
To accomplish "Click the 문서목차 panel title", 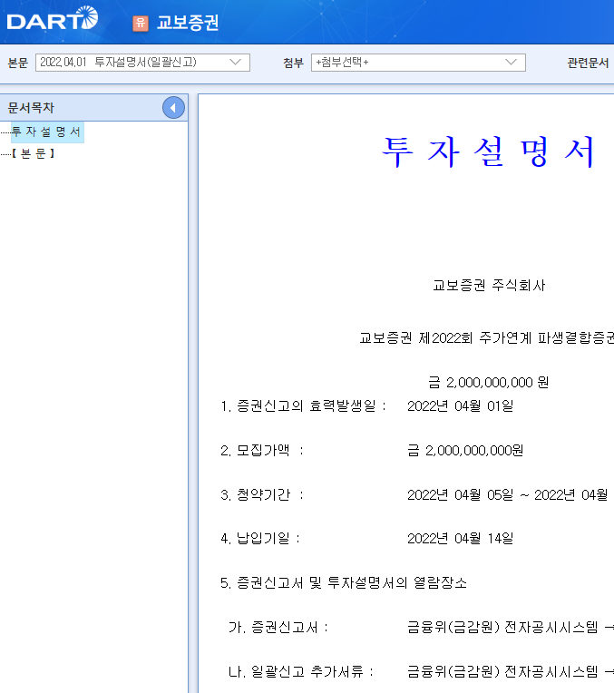I will coord(31,107).
